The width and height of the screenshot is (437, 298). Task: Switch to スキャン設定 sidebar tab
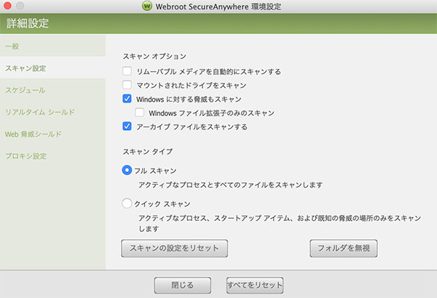[x=53, y=68]
